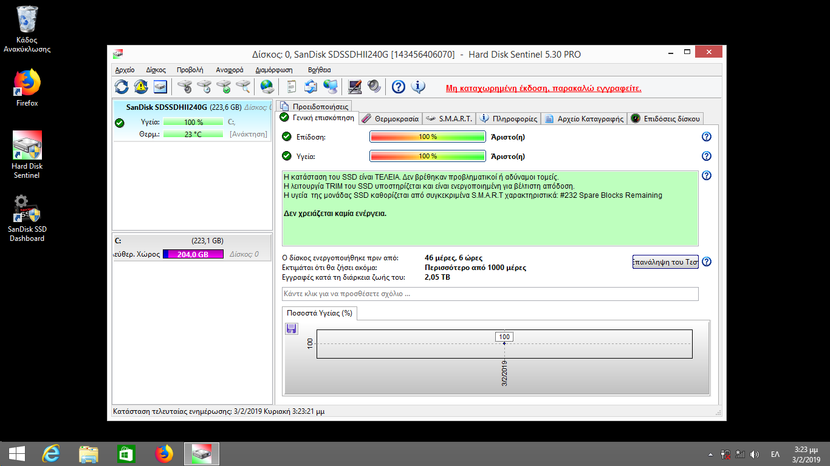The height and width of the screenshot is (466, 830).
Task: Select the Ποσοστά Υγείας (%) graph tab
Action: coord(320,313)
